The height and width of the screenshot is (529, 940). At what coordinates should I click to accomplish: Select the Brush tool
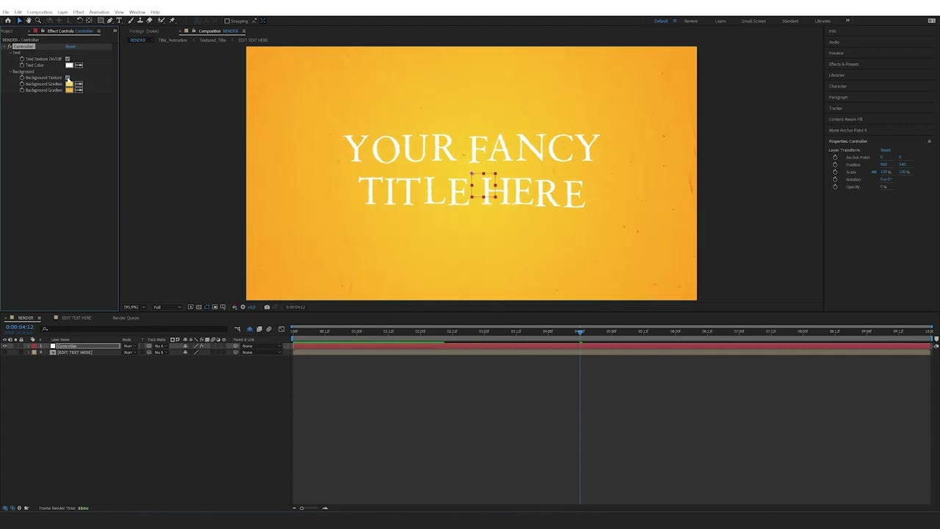130,21
